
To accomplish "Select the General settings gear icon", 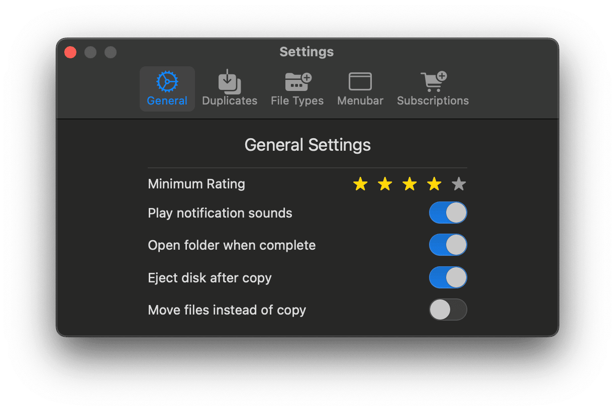I will (167, 81).
